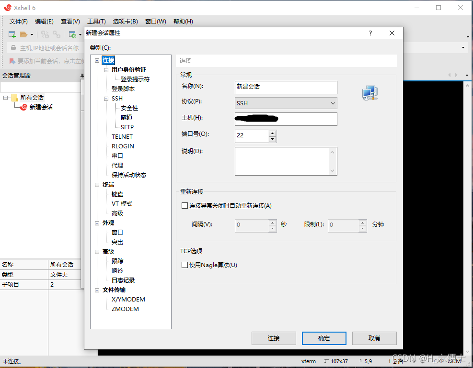Click the 所有会话 folder icon

(x=14, y=97)
